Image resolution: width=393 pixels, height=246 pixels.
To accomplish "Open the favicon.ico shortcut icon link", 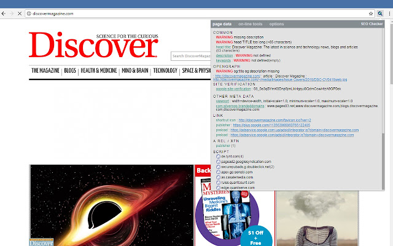I will coord(274,121).
